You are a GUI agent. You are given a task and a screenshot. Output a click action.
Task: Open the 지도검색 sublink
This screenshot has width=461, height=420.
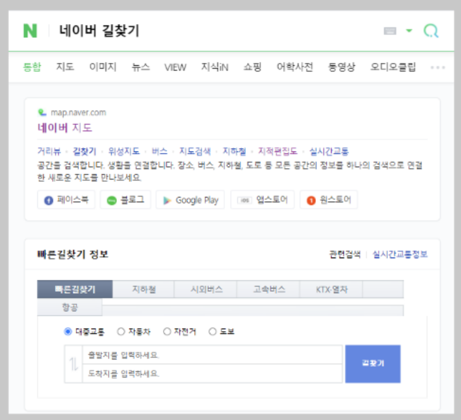point(195,151)
